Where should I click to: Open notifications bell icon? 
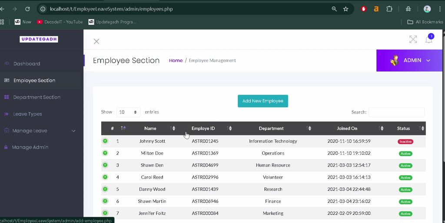pos(428,40)
